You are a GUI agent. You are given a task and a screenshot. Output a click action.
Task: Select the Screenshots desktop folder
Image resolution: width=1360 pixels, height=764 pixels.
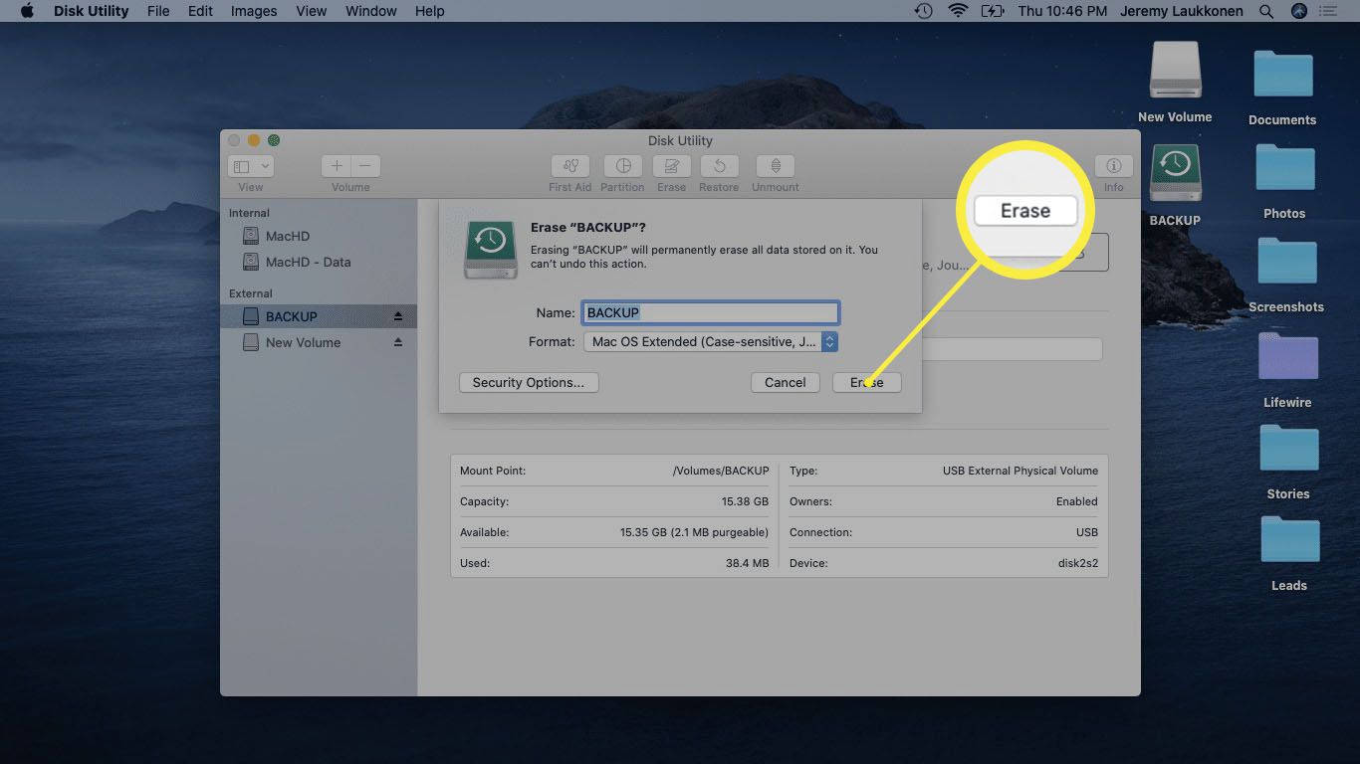pyautogui.click(x=1286, y=262)
